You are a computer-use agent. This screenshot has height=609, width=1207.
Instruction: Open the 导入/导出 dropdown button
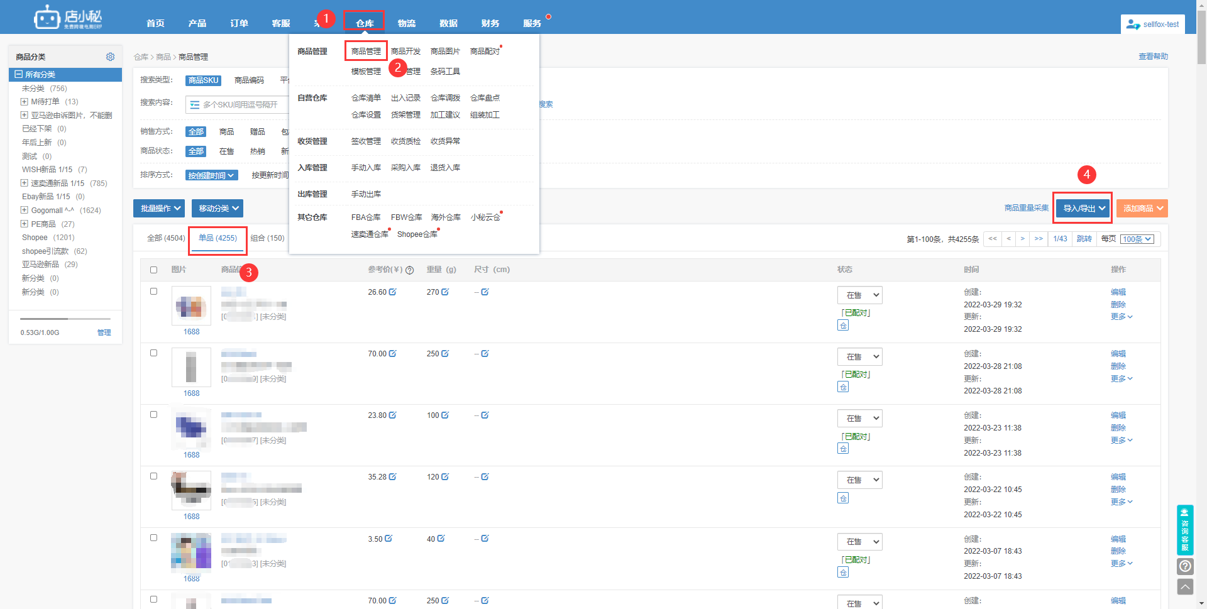1083,209
